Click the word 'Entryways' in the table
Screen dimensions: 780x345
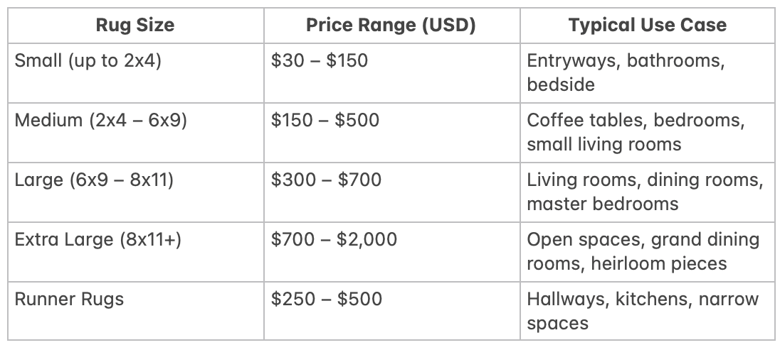564,61
